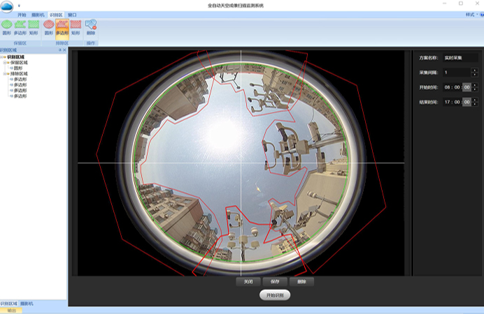
Task: Select the green circle tool in 保留区
Action: click(x=6, y=27)
